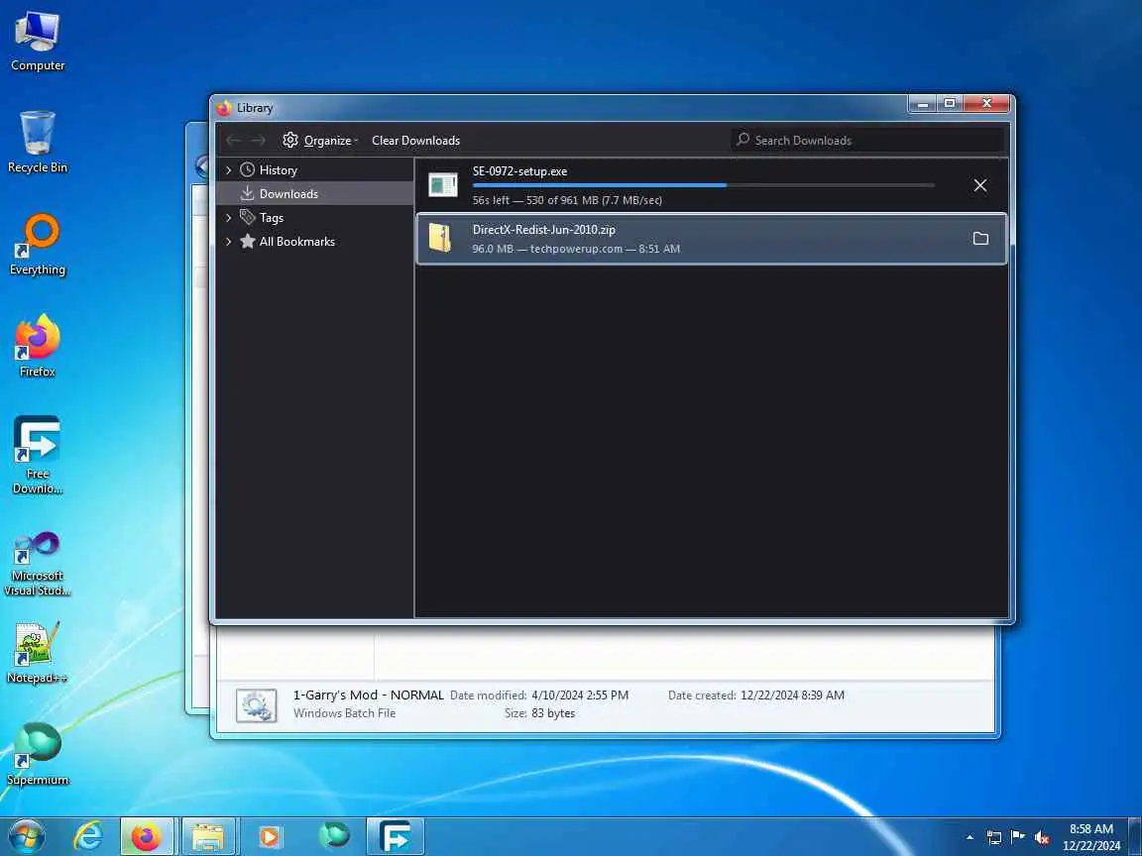This screenshot has height=856, width=1142.
Task: Click the batch file icon in Explorer details pane
Action: [x=257, y=705]
